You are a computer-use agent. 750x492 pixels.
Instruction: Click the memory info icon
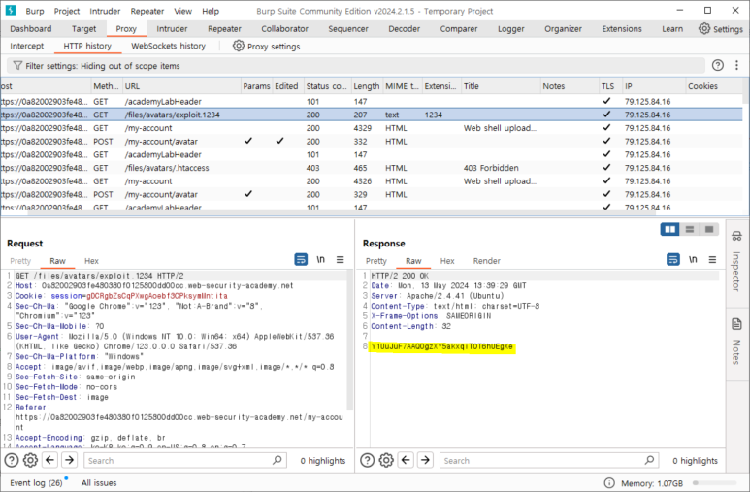[609, 483]
